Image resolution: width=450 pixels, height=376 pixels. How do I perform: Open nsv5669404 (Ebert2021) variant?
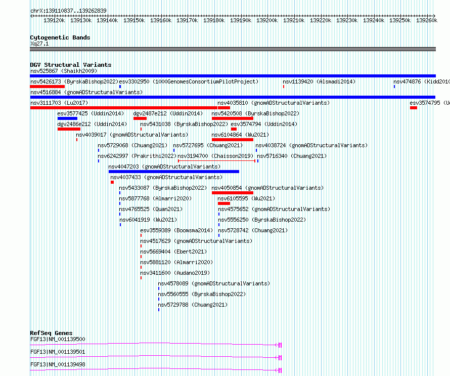[173, 252]
